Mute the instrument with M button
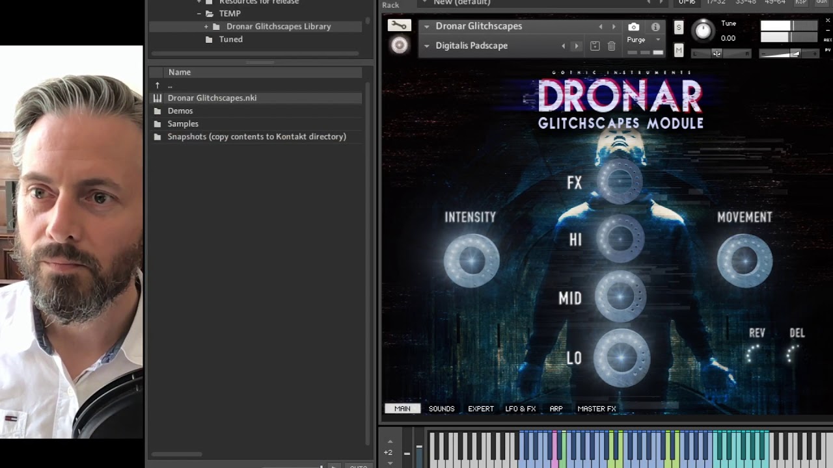Image resolution: width=833 pixels, height=468 pixels. point(679,50)
